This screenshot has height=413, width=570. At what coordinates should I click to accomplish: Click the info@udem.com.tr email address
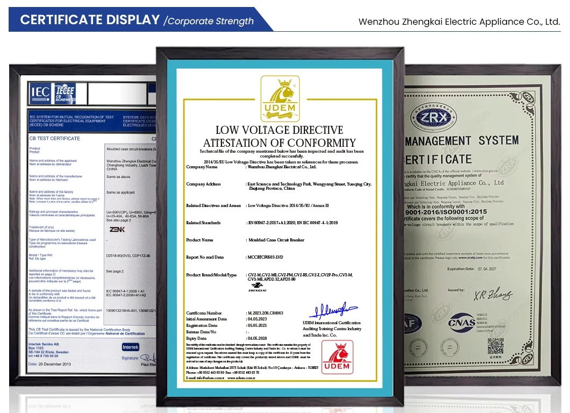pyautogui.click(x=210, y=378)
